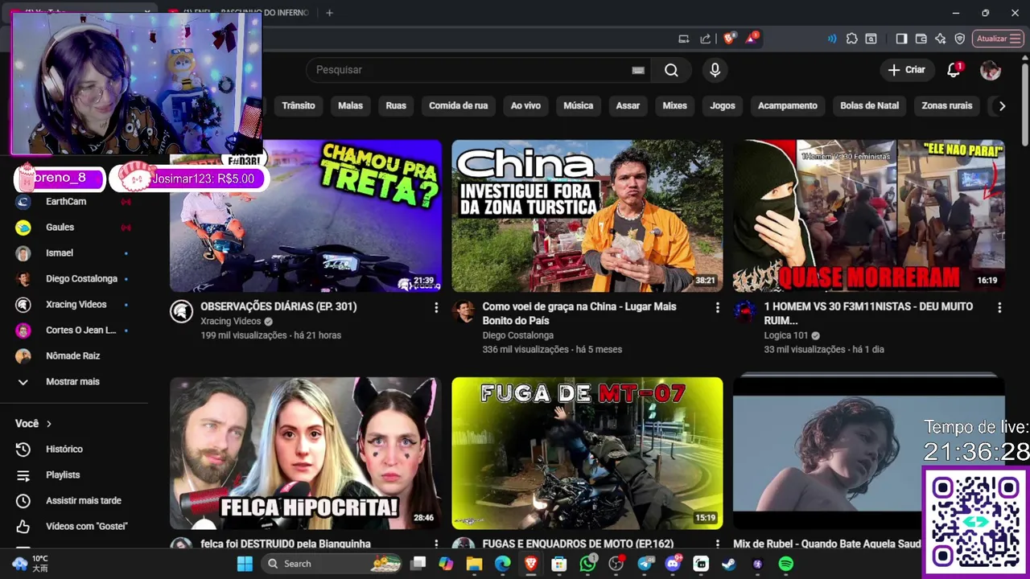This screenshot has height=579, width=1030.
Task: Open the Brave Wallet icon
Action: tap(921, 39)
